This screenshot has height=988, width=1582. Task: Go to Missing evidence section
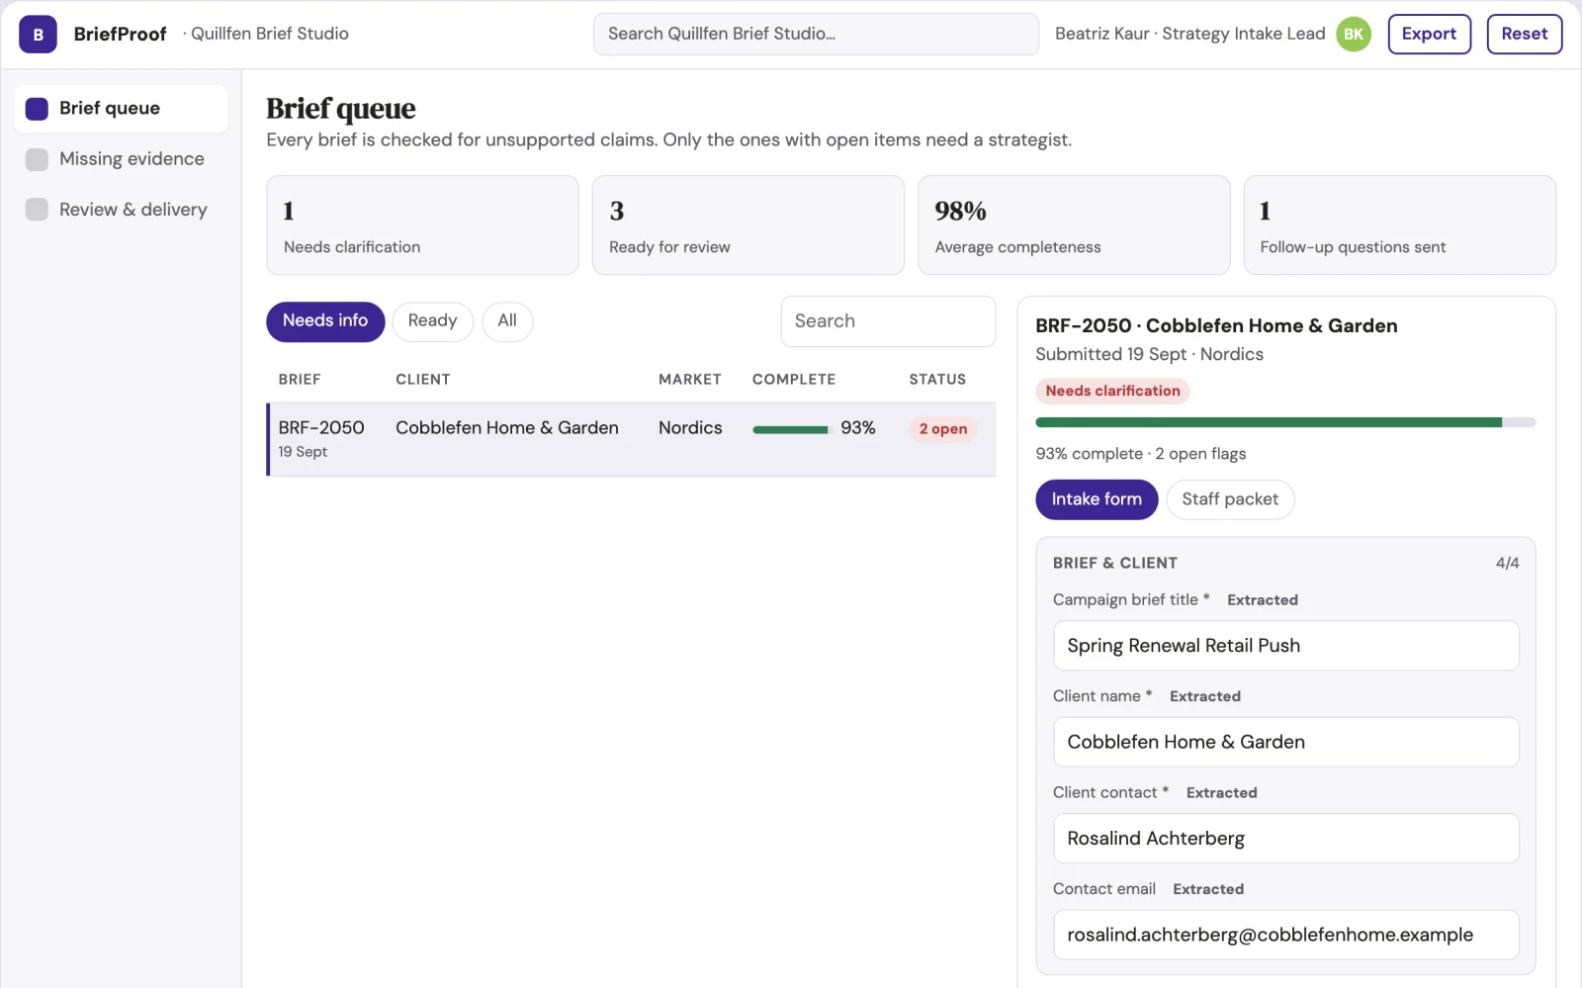(x=121, y=159)
